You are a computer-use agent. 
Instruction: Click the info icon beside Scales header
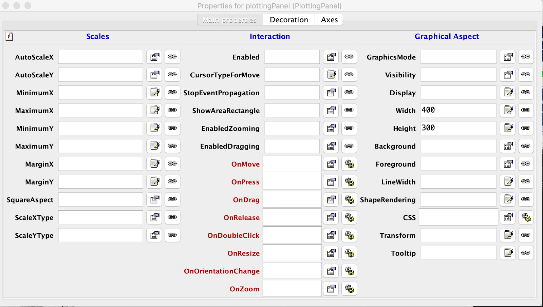pyautogui.click(x=10, y=36)
